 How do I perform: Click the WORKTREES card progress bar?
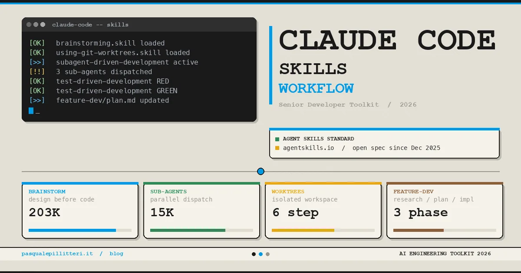click(x=323, y=231)
